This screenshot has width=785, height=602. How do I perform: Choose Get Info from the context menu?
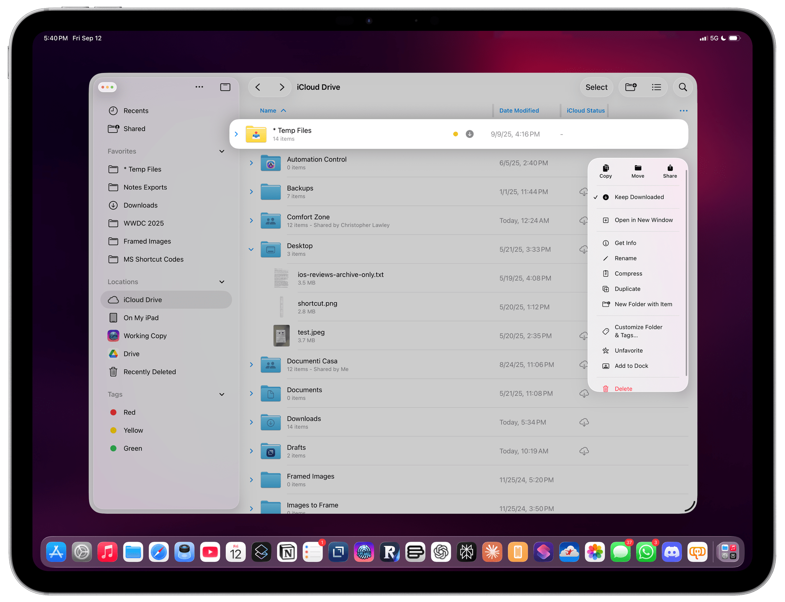[x=625, y=243]
